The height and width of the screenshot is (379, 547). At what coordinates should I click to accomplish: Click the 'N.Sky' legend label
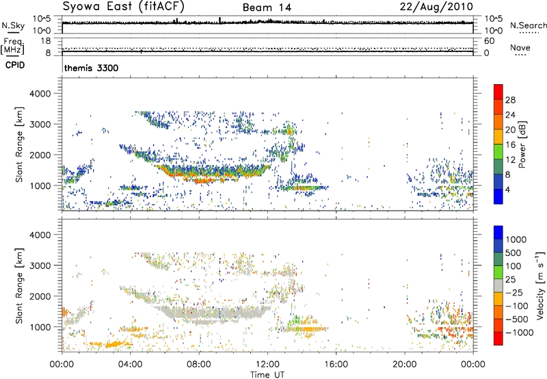(x=13, y=25)
